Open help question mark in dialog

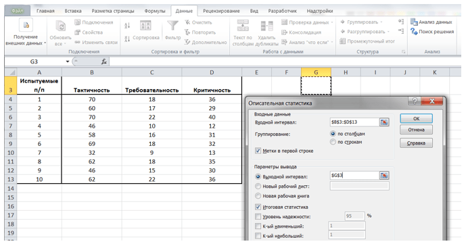415,101
